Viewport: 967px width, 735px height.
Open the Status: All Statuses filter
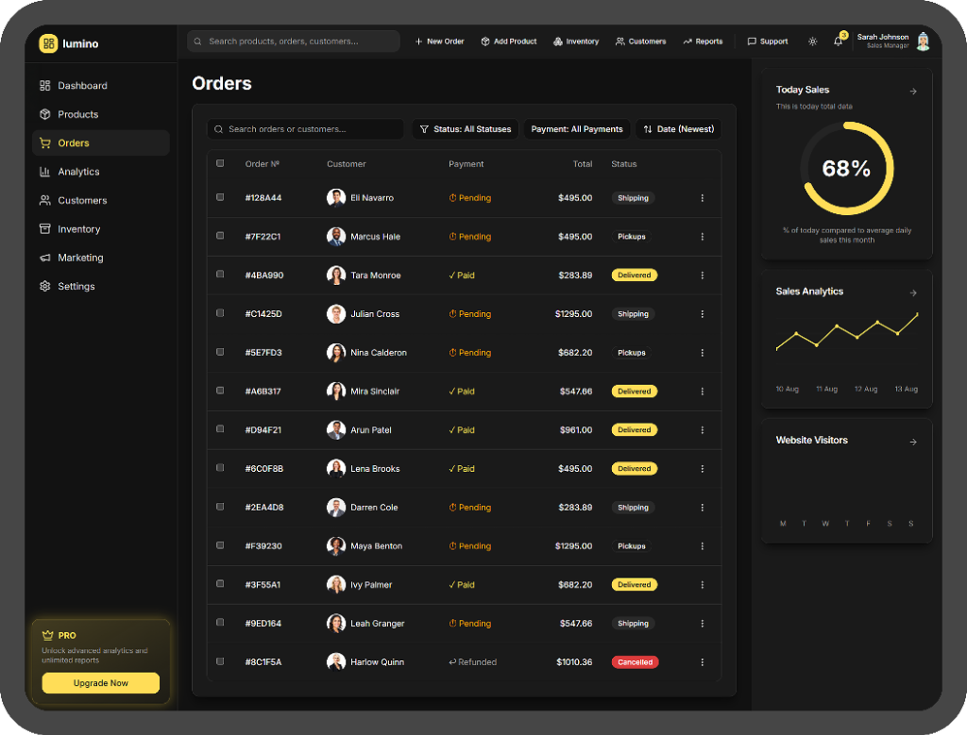(465, 129)
